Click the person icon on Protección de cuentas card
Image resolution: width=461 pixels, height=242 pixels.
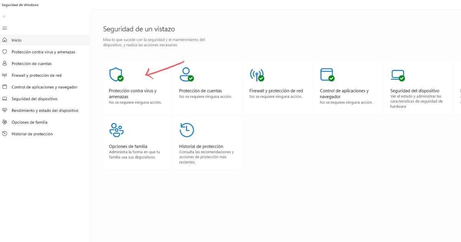point(186,75)
